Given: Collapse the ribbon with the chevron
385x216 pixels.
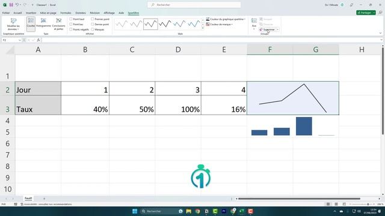Looking at the screenshot, I should tap(380, 33).
